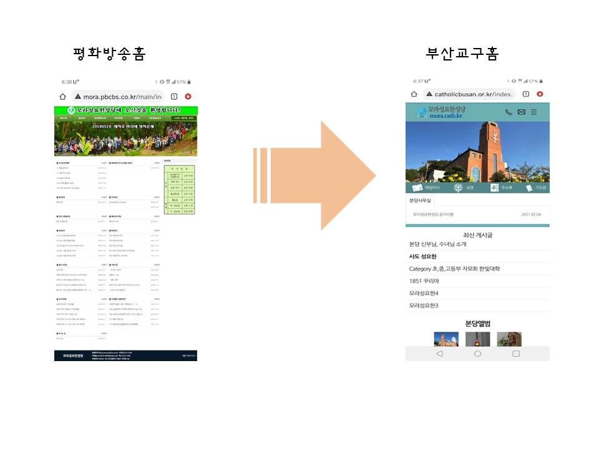Open the Category 초,중,고등부 자모회 한빛대학 post

477,268
